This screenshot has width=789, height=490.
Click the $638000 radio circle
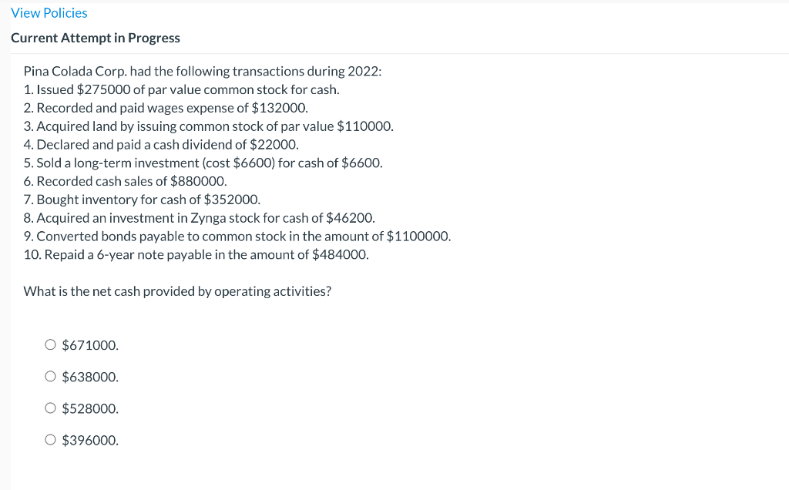click(50, 376)
